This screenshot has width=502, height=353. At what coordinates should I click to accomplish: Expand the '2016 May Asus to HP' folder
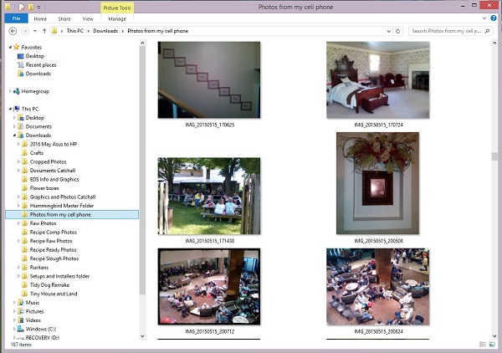point(18,144)
